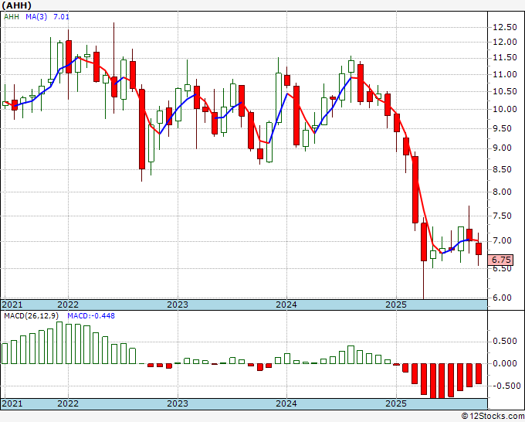
Task: Click the last red candlestick near 6.75
Action: coord(479,249)
